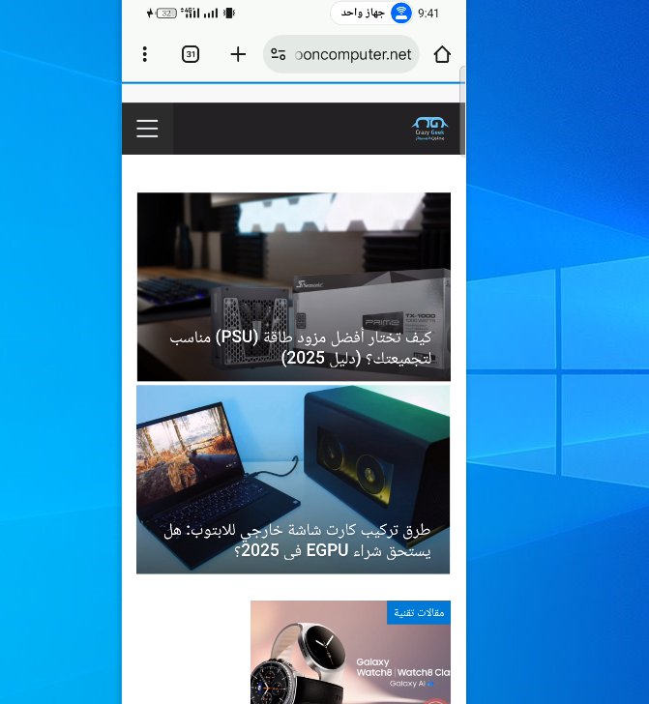Image resolution: width=649 pixels, height=704 pixels.
Task: Open site settings icon in address bar
Action: point(279,54)
